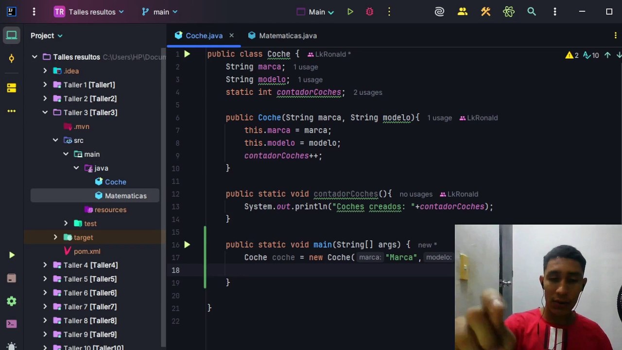Open Project view options dropdown
Image resolution: width=622 pixels, height=350 pixels.
pos(47,35)
